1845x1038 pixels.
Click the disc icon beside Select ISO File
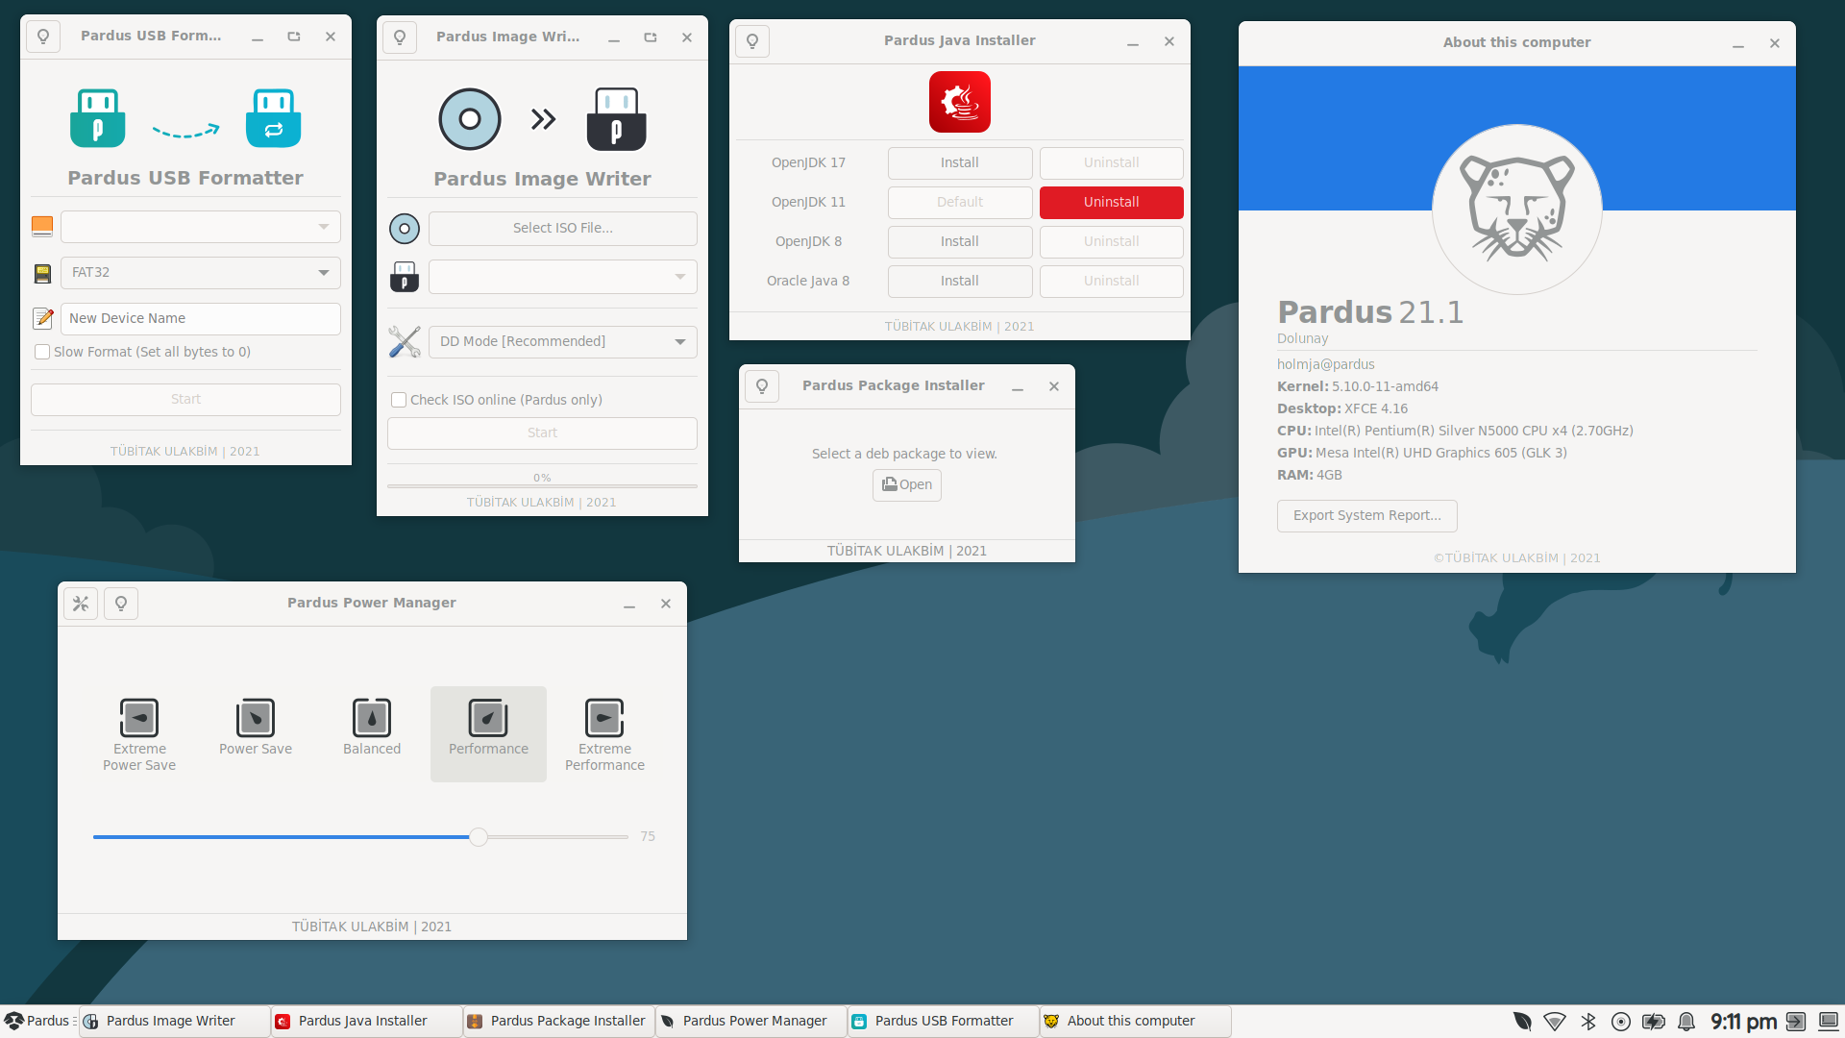tap(405, 229)
